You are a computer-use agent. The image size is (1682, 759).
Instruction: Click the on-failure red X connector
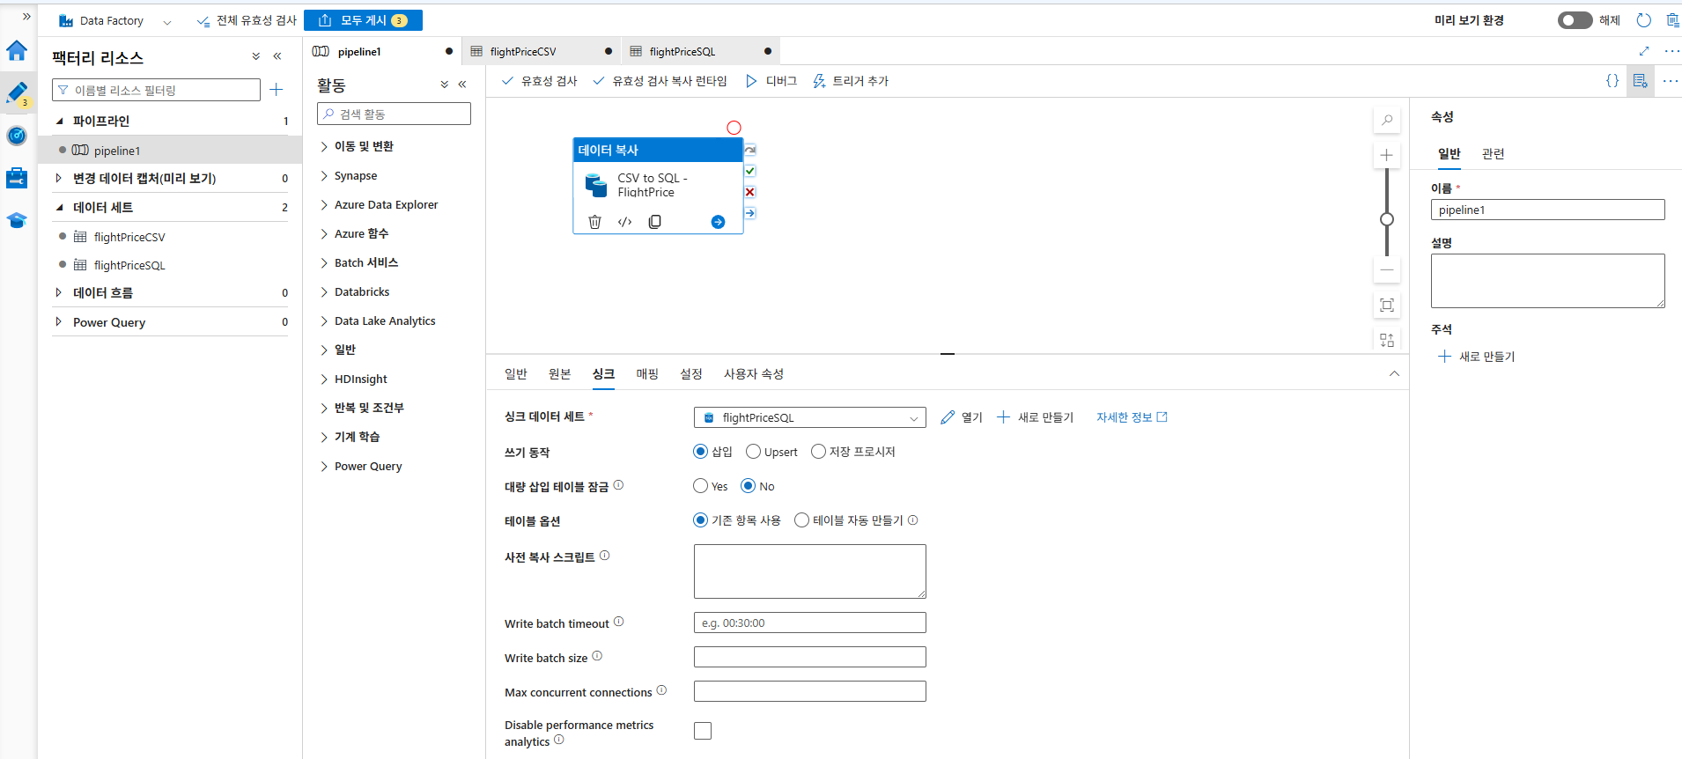click(750, 192)
